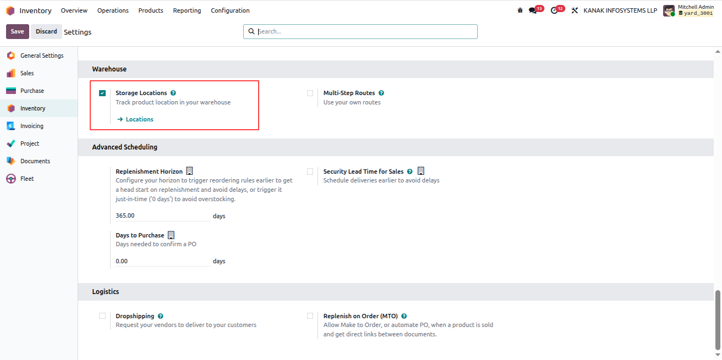
Task: Open the Configuration menu
Action: pos(230,10)
